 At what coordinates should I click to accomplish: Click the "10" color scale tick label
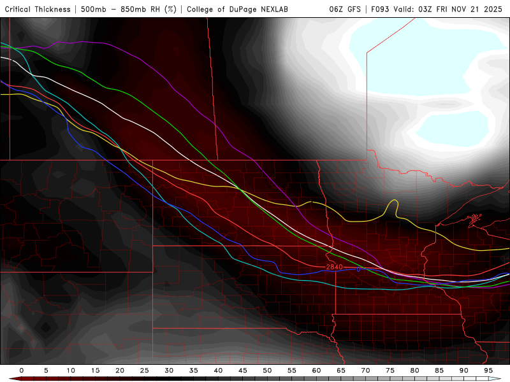tap(71, 371)
